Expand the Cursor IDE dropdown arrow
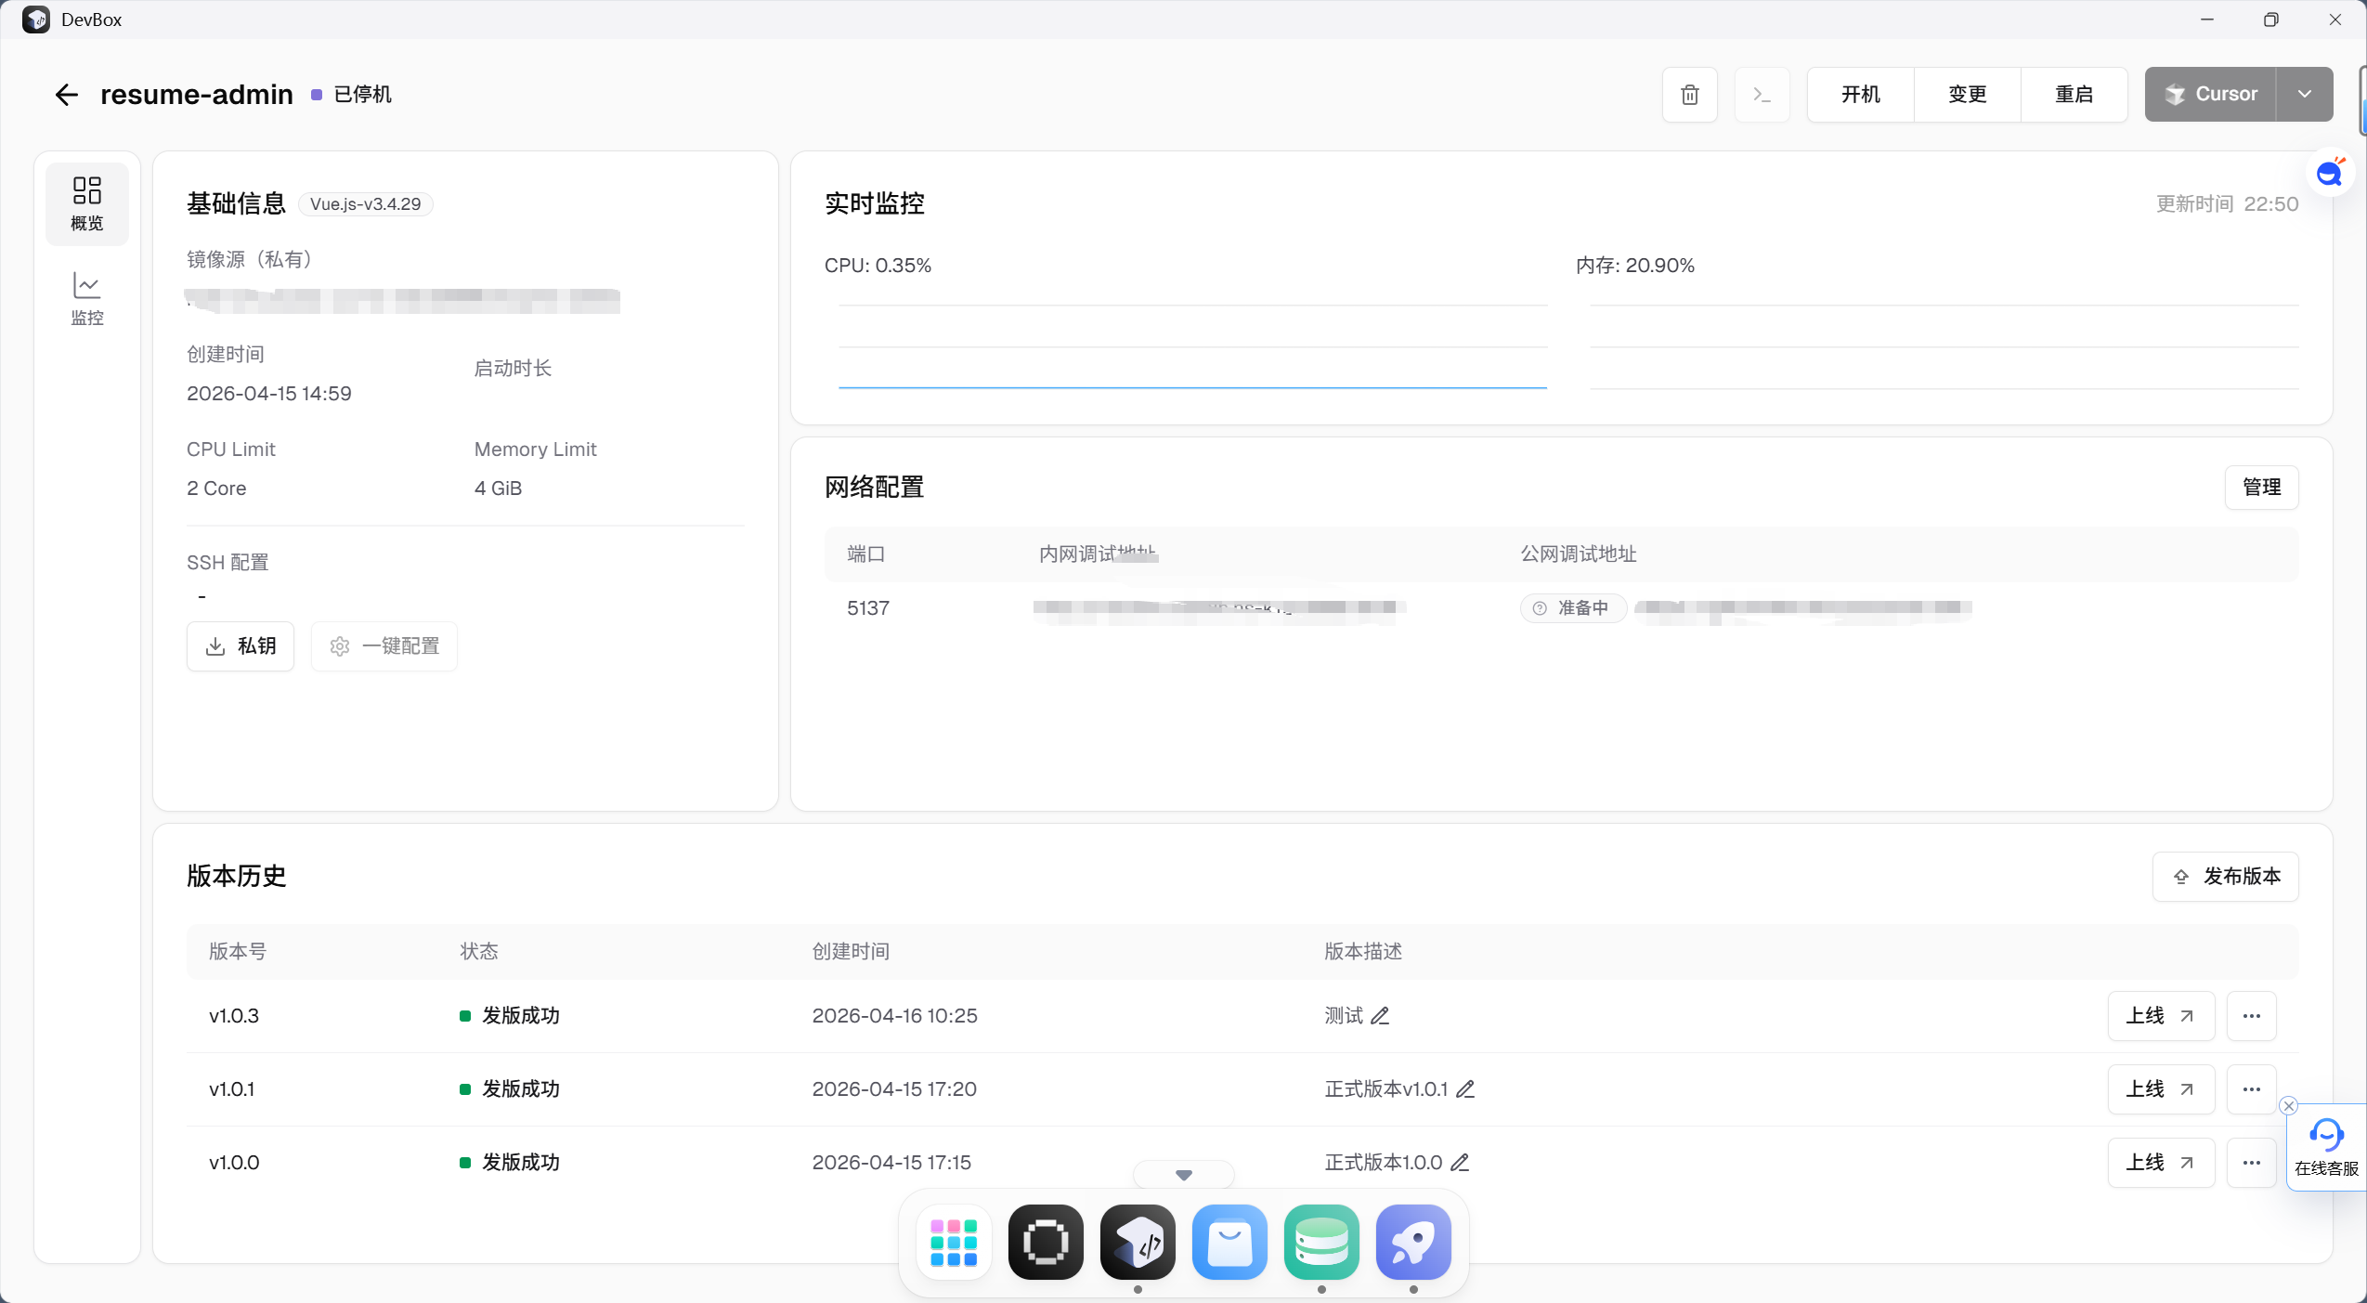Screen dimensions: 2367x1303 (2304, 95)
